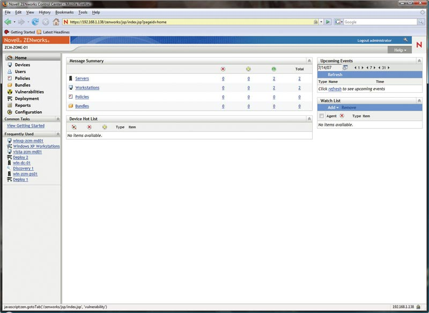Click the padlock icon in the address bar
Screen dimensions: 429x313
pos(315,22)
